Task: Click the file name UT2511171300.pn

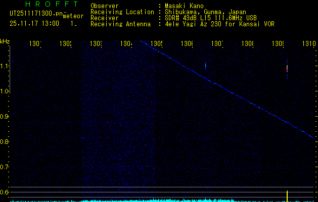Action: [36, 13]
